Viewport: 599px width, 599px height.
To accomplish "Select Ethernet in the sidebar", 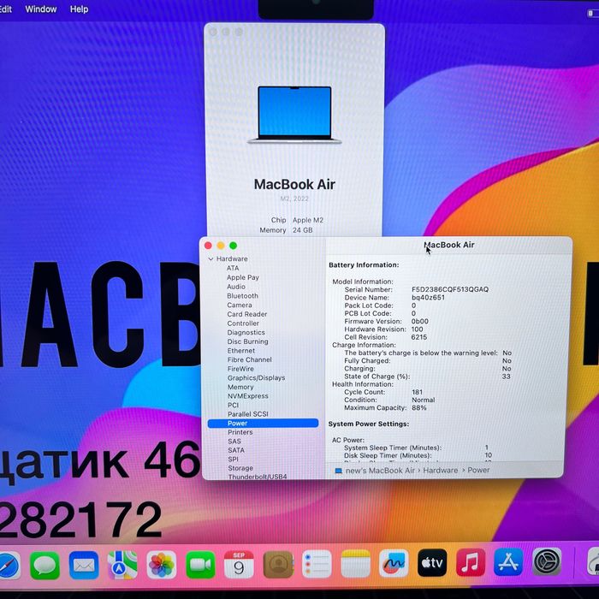I will click(x=241, y=351).
